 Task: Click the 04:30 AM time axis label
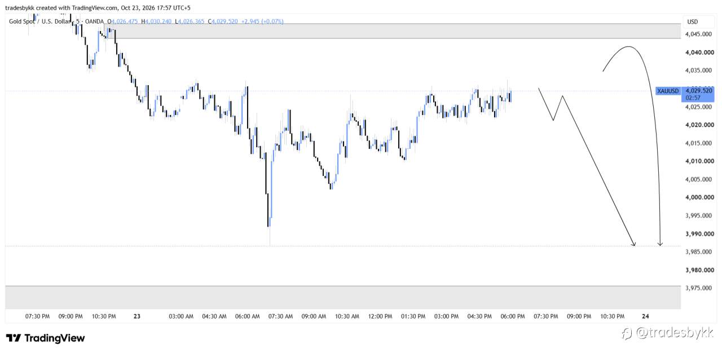coord(214,316)
